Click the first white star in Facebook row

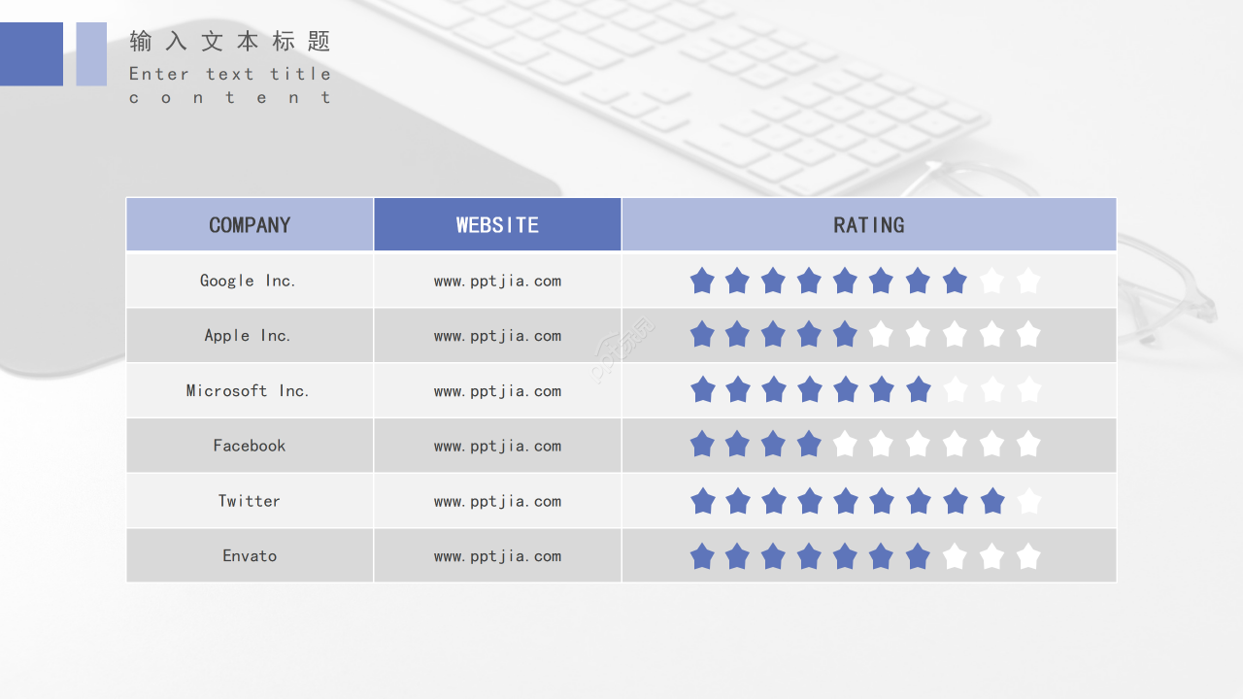click(x=845, y=445)
